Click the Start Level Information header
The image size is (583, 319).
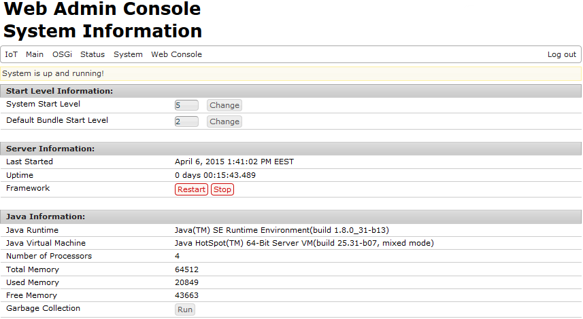pos(60,91)
